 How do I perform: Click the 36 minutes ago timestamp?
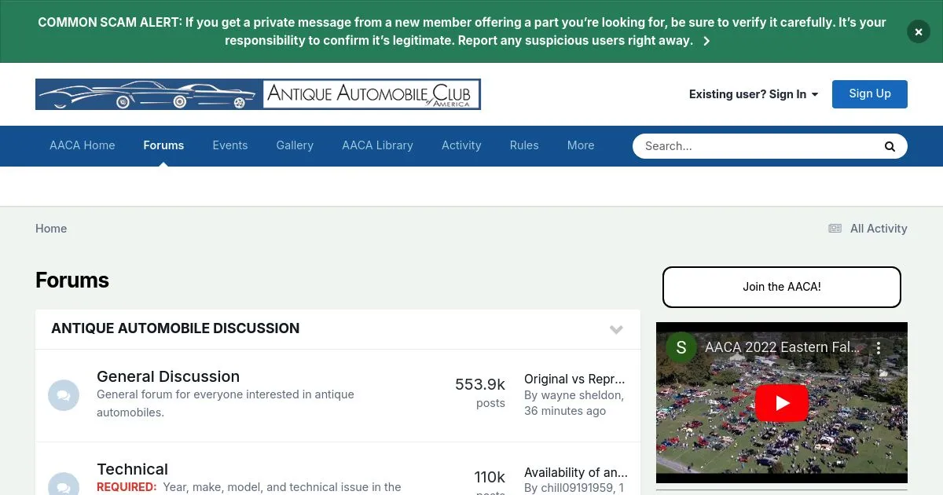pyautogui.click(x=565, y=411)
